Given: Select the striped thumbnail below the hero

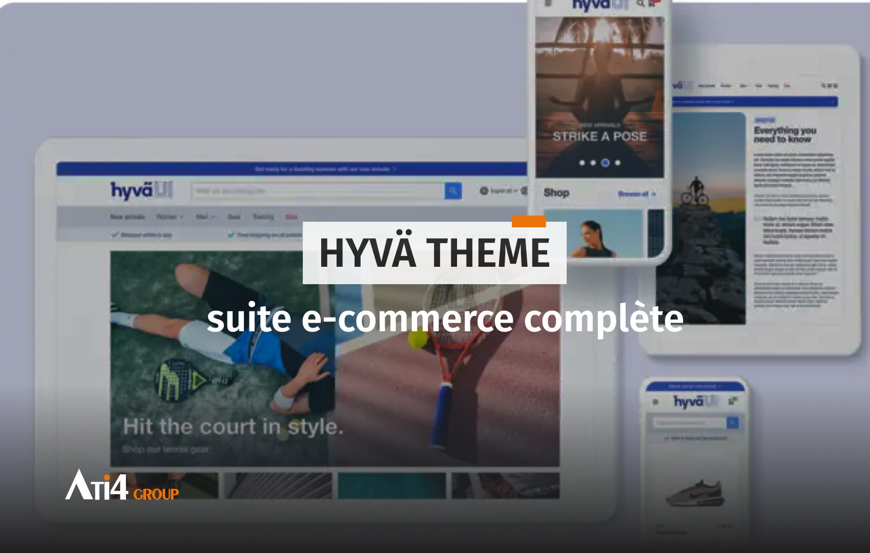Looking at the screenshot, I should click(x=278, y=485).
